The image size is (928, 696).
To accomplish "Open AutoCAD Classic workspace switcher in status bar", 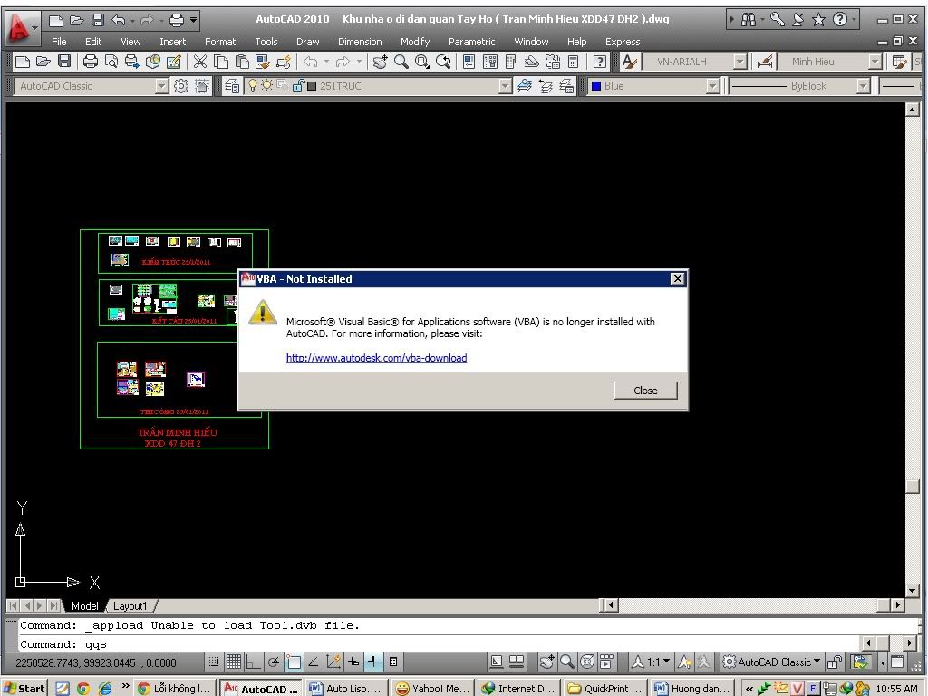I will [772, 662].
